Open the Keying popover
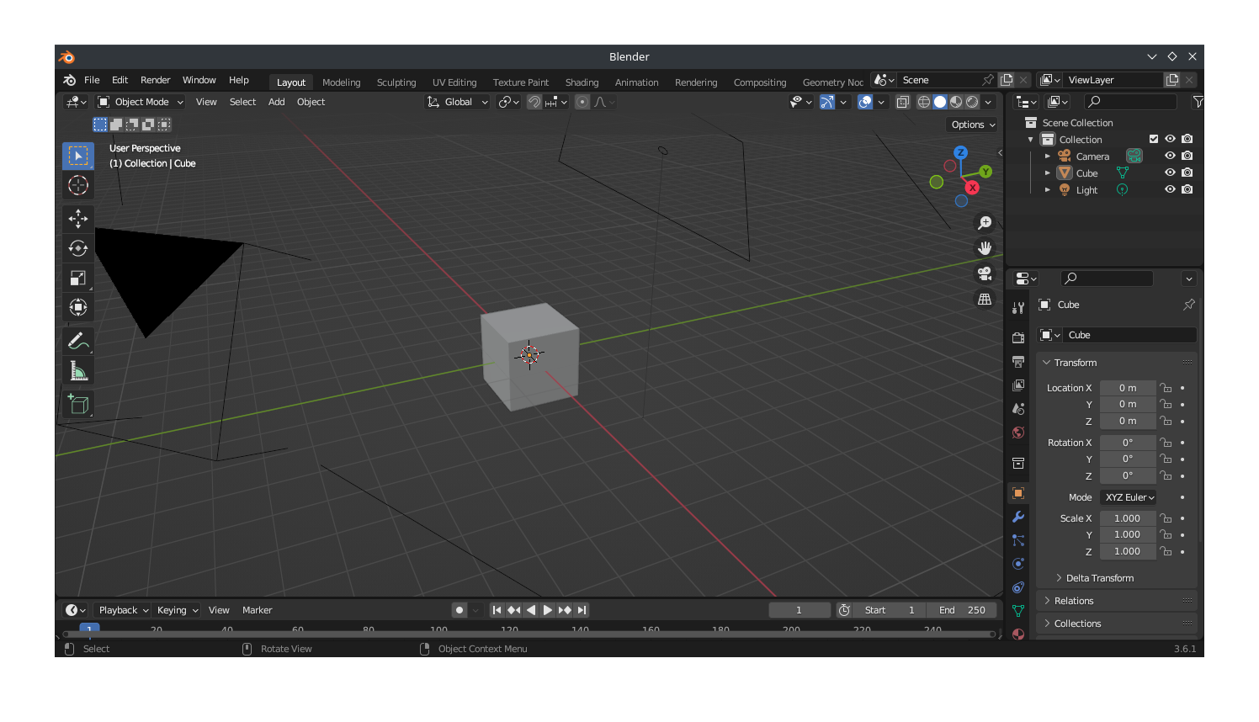Screen dimensions: 1259x722 pyautogui.click(x=178, y=610)
